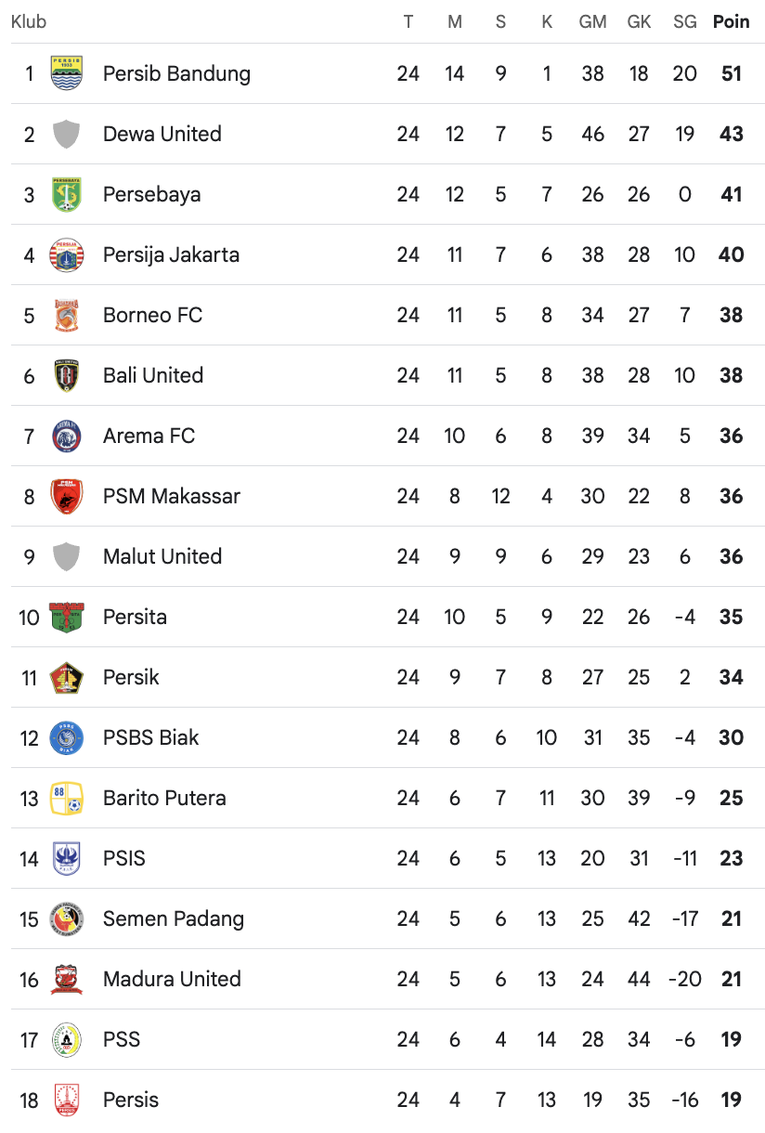Image resolution: width=765 pixels, height=1133 pixels.
Task: Click the Persib Bandung club logo
Action: click(x=66, y=73)
